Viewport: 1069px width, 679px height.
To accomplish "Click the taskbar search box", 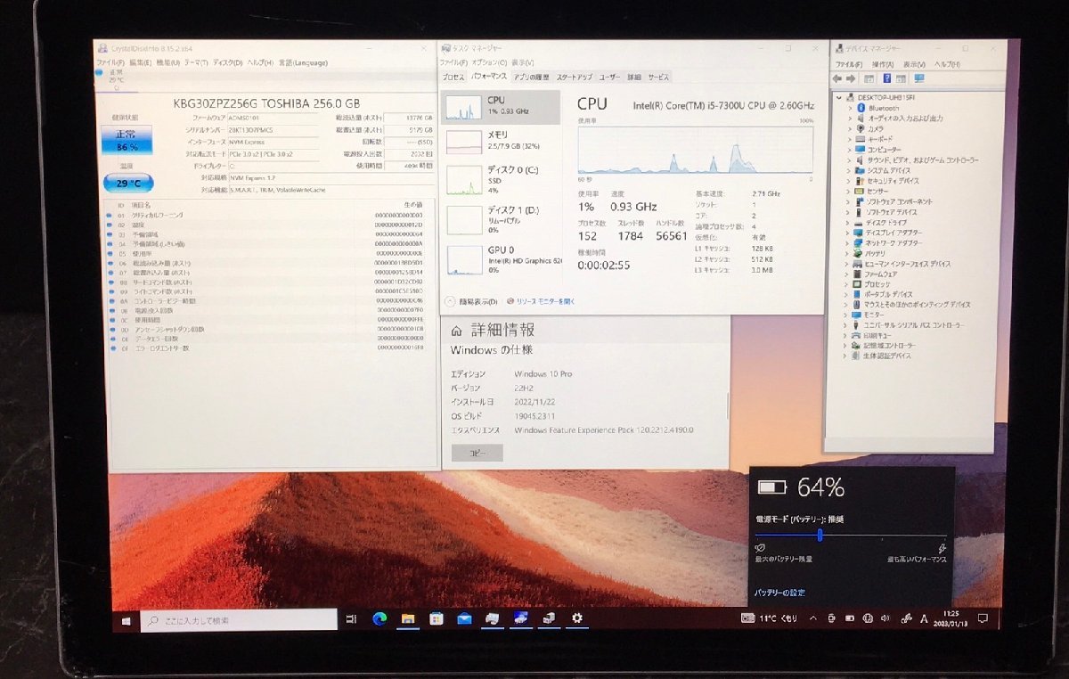I will 239,619.
